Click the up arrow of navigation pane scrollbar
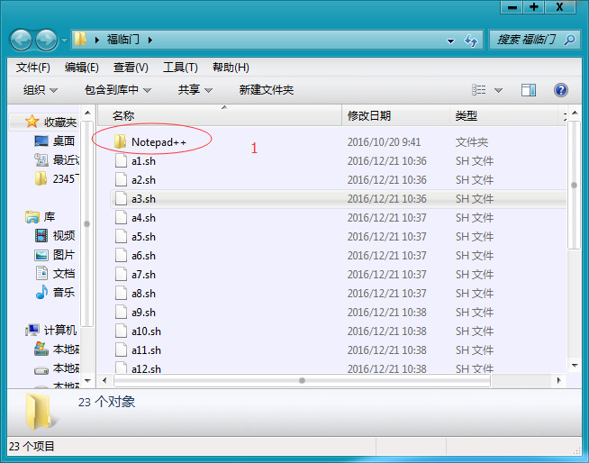The width and height of the screenshot is (589, 463). tap(87, 113)
